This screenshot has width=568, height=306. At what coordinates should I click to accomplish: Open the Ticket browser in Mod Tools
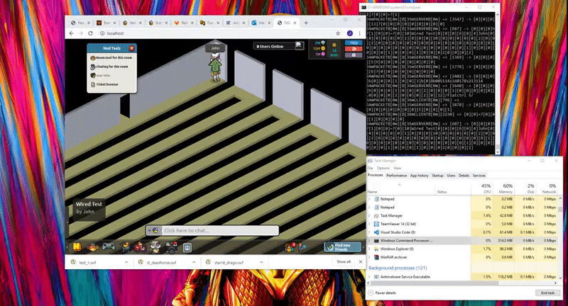104,84
